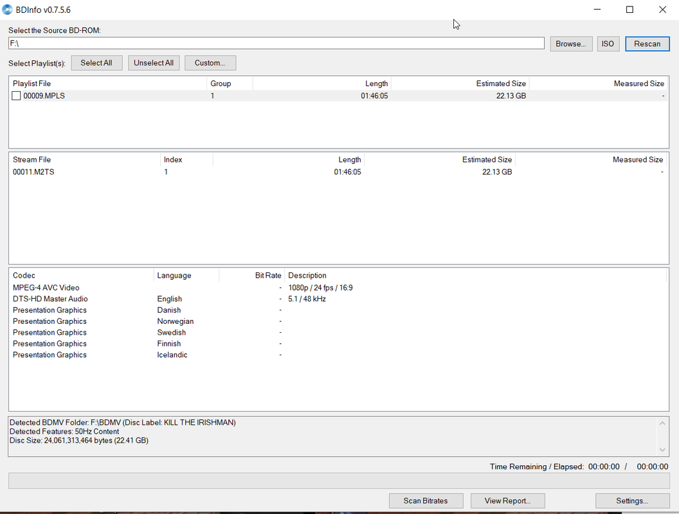The height and width of the screenshot is (514, 679).
Task: Select the 00011.M2TS stream file row
Action: point(338,172)
